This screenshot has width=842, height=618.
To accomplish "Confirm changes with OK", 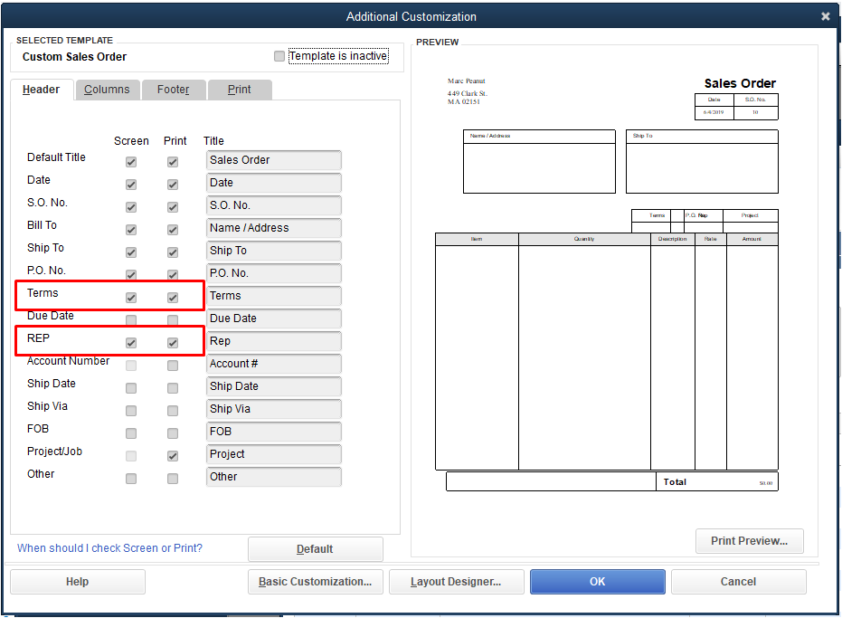I will (598, 582).
